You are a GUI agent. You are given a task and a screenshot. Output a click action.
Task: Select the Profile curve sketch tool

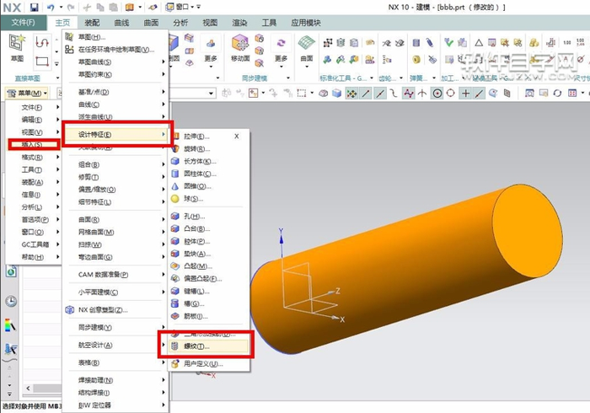coord(42,42)
